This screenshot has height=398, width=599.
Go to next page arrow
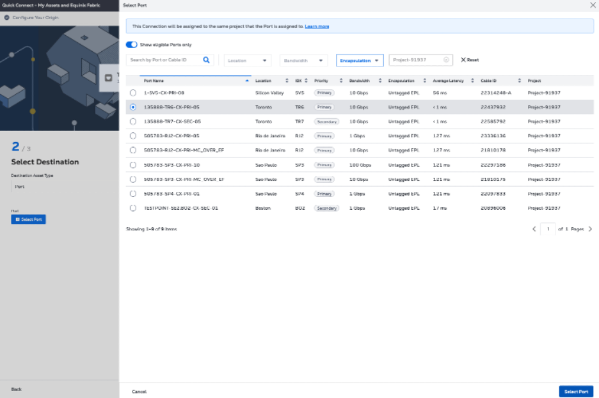pyautogui.click(x=590, y=229)
